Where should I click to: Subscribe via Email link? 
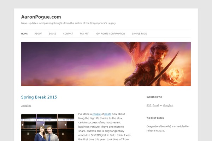coord(155,105)
